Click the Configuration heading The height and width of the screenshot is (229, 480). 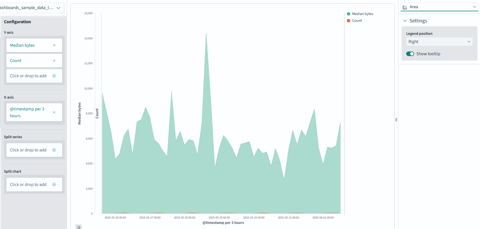(17, 22)
